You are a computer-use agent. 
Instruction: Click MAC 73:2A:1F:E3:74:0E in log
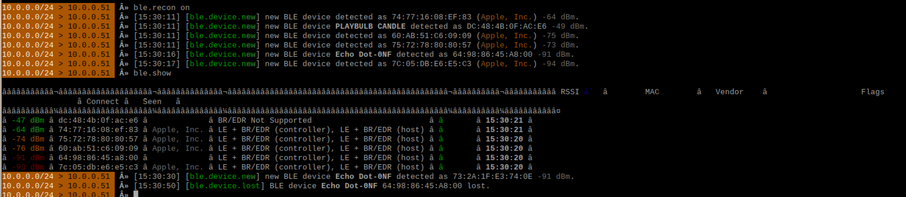[493, 176]
